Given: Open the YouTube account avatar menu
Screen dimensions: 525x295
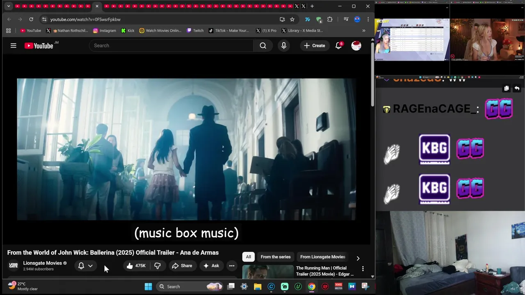Looking at the screenshot, I should tap(356, 45).
